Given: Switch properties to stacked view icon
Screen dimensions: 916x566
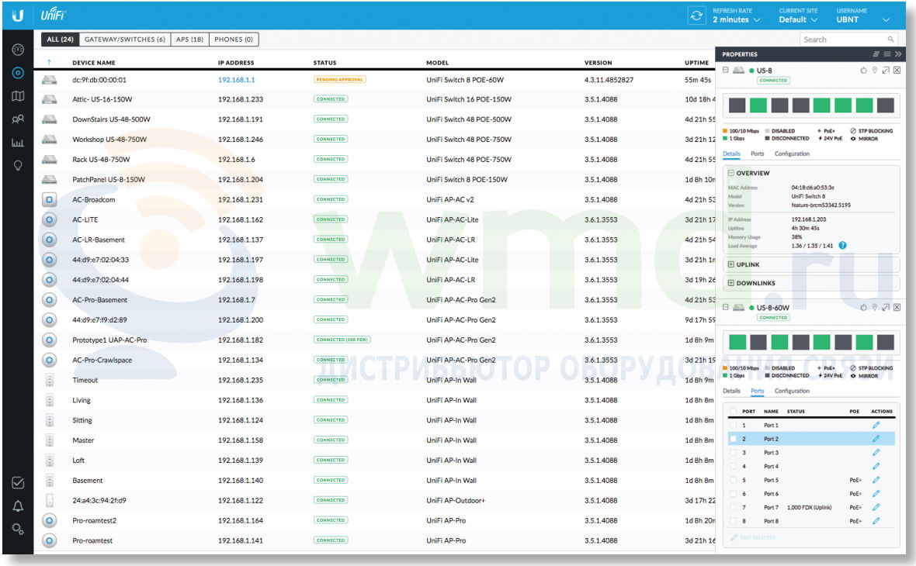Looking at the screenshot, I should click(x=876, y=54).
